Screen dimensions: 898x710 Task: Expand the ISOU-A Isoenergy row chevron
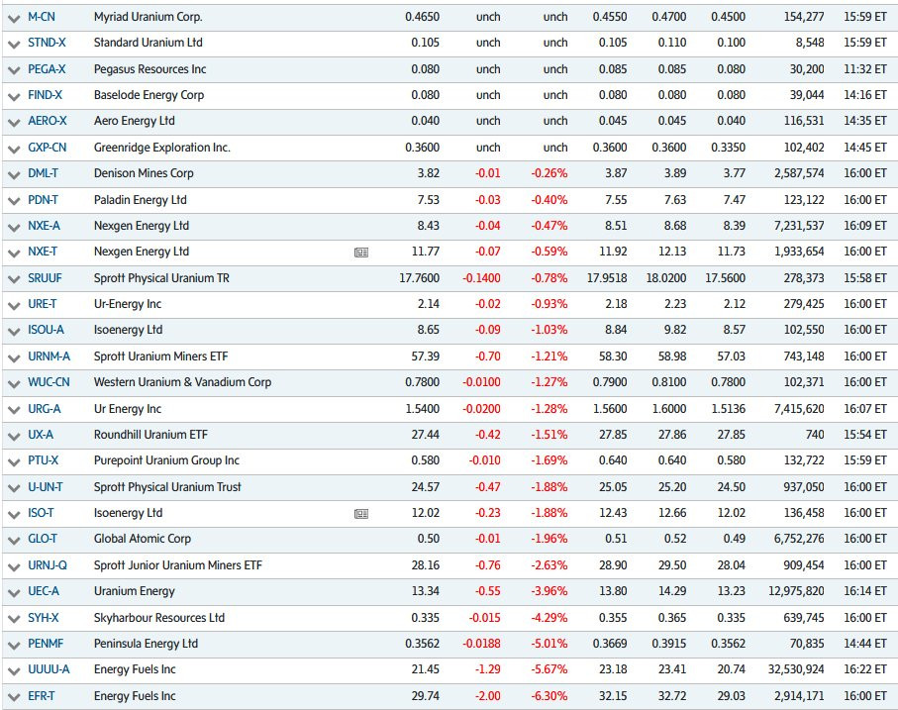tap(14, 332)
